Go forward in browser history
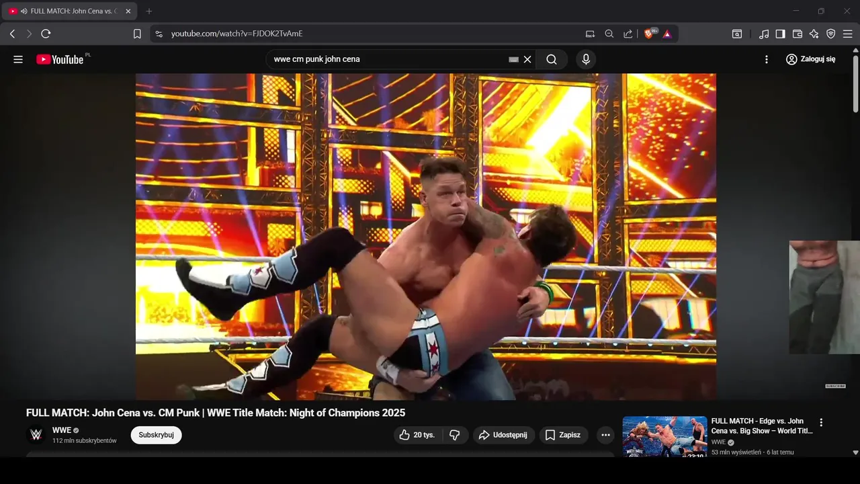 (29, 34)
